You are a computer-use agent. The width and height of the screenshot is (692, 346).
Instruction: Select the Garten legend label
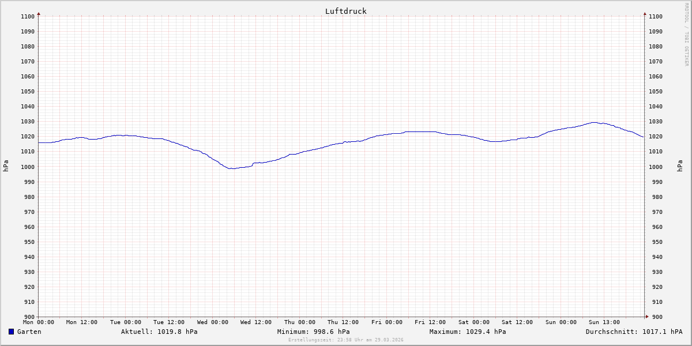coord(29,332)
